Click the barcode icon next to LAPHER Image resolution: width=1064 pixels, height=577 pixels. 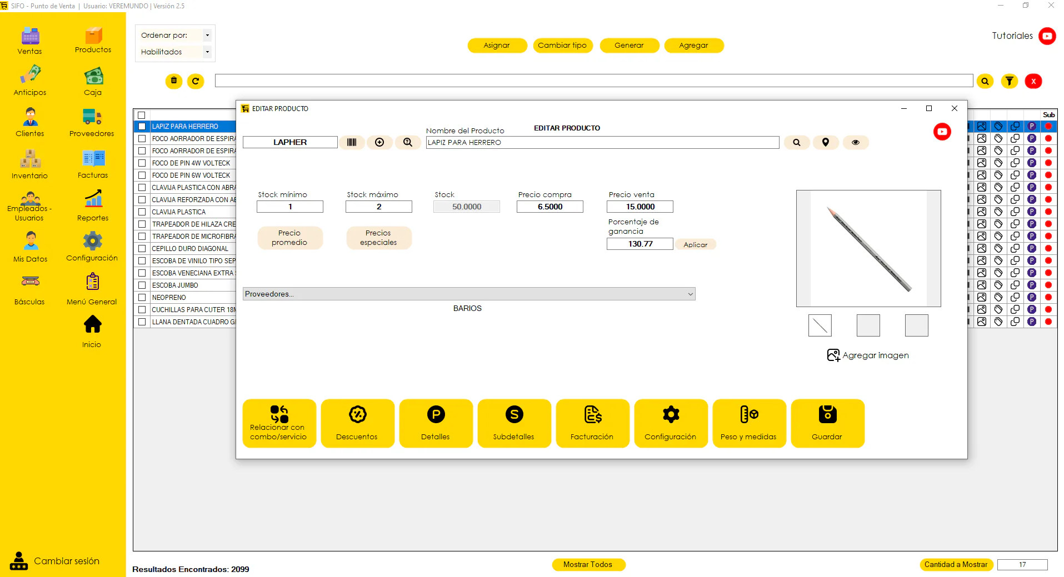(352, 142)
